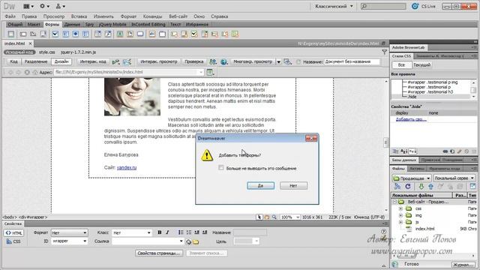
Task: Open the Классический workspace dropdown
Action: coord(334,6)
